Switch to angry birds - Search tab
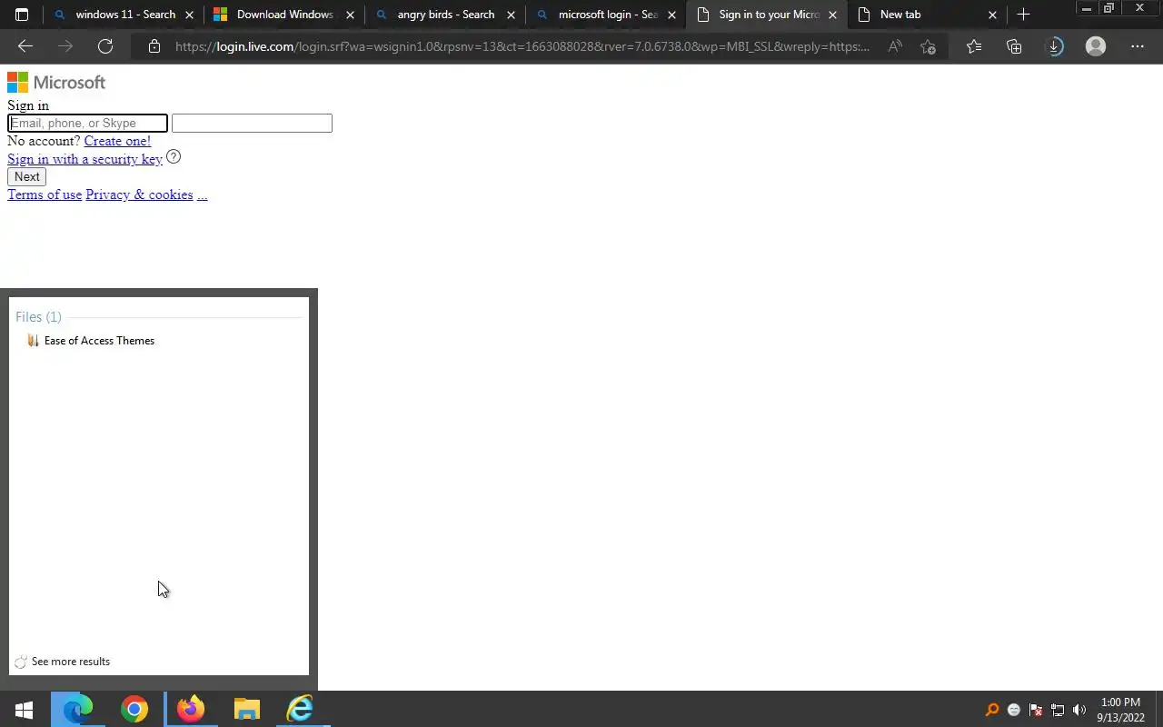 pos(445,15)
